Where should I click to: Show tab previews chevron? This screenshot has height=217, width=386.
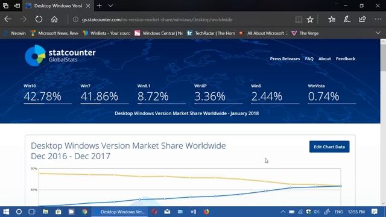tap(110, 5)
